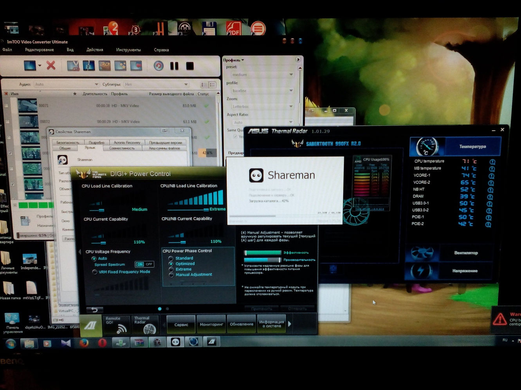Select Auto under CPU Voltage Frequency
The width and height of the screenshot is (521, 390).
(x=94, y=259)
